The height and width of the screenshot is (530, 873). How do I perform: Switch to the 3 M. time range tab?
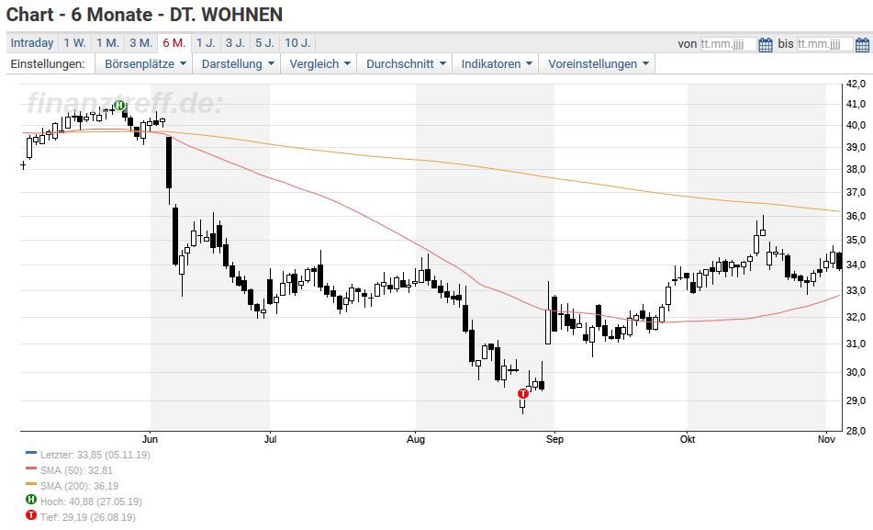coord(140,43)
